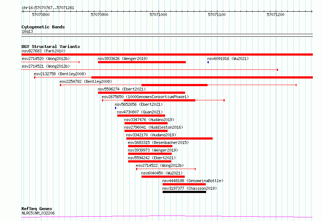
Task: Click esv2254792 (Bentley2008) label
Action: [86, 81]
